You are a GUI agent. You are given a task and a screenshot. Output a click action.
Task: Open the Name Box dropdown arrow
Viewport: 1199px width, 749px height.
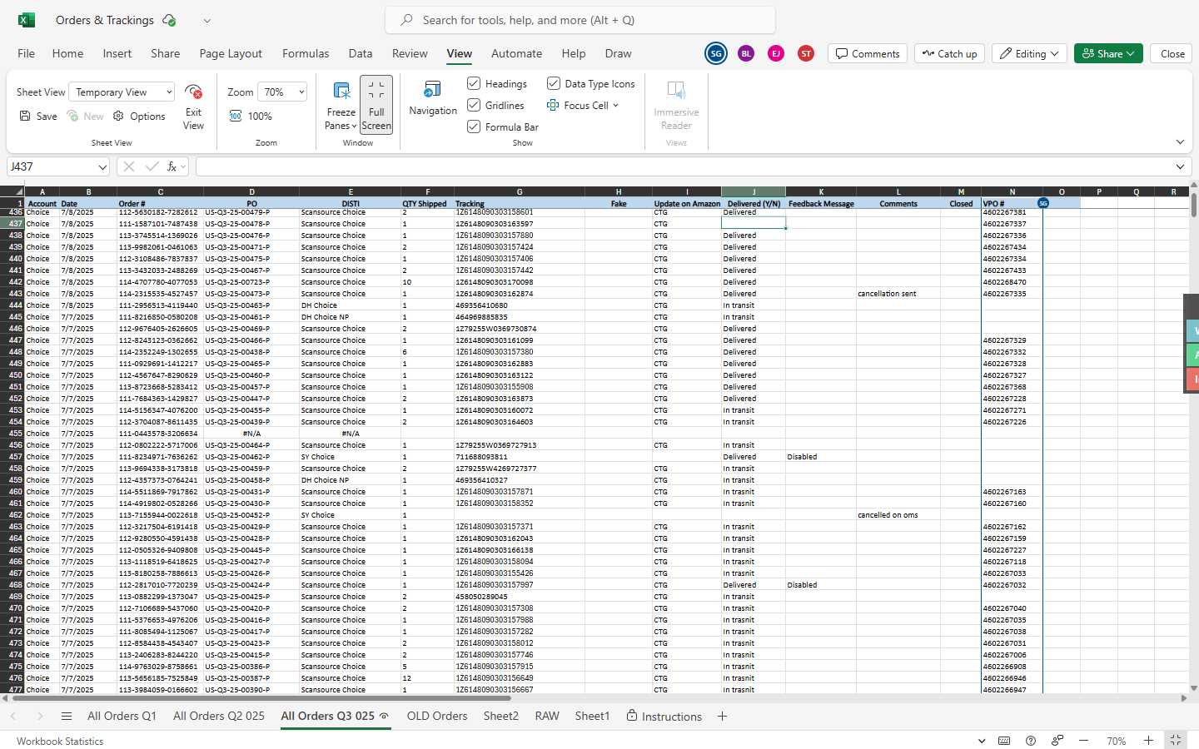pos(102,167)
